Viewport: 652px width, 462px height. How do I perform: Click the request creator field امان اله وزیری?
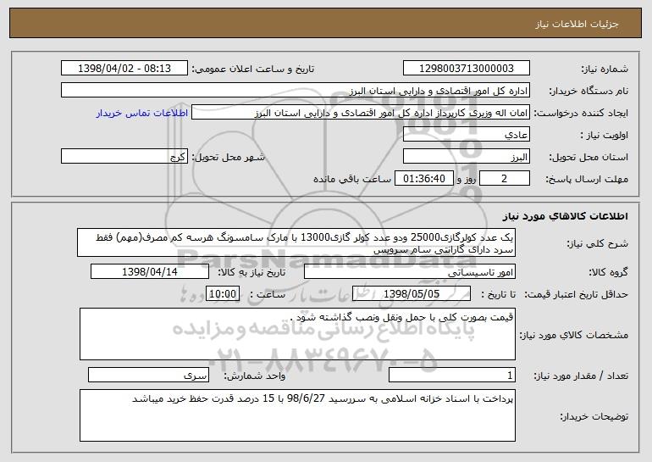361,113
